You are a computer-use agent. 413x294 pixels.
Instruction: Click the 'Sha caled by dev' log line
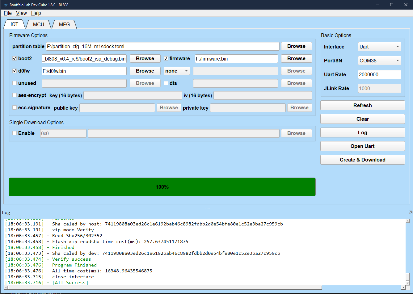point(143,253)
